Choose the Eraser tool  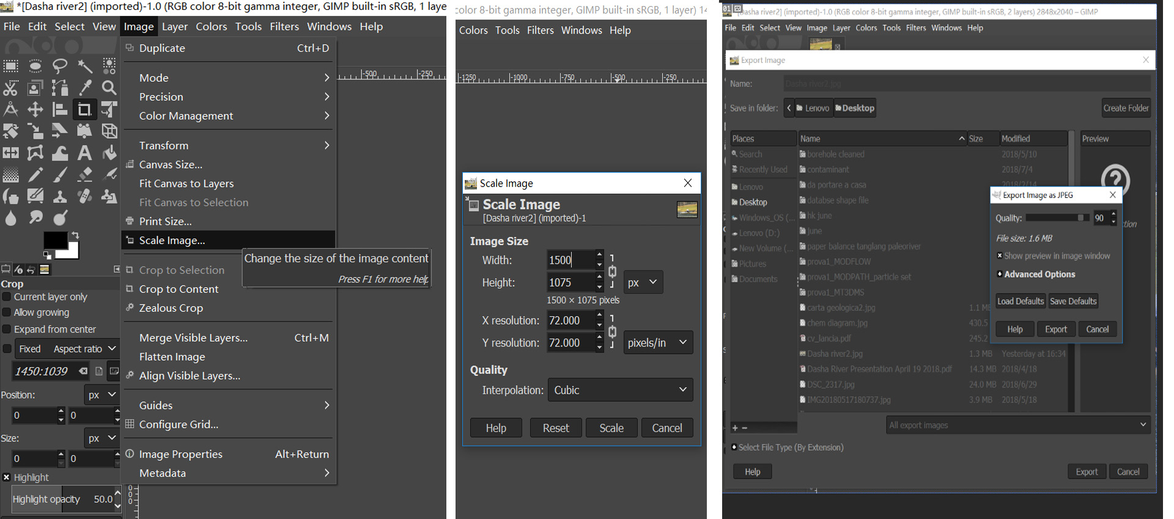84,175
